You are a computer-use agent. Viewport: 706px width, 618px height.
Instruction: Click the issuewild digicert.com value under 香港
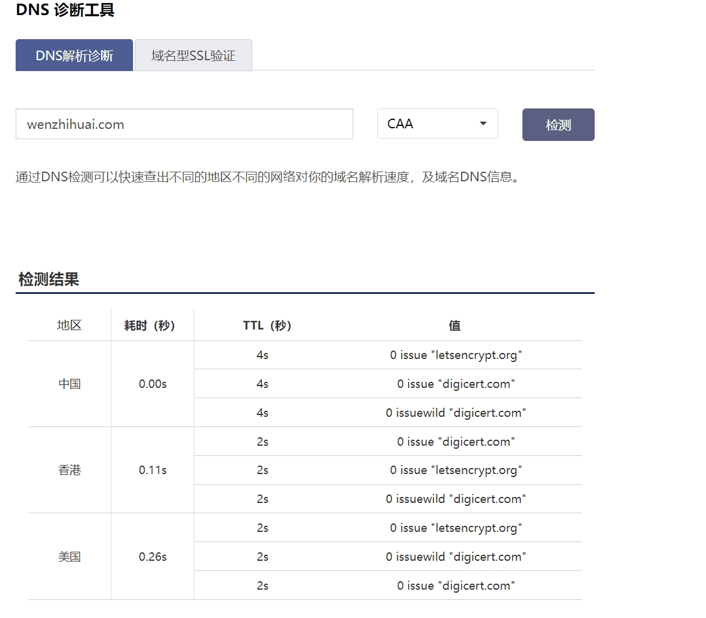[456, 499]
